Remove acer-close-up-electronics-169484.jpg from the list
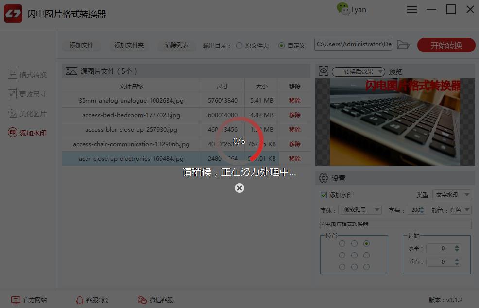Viewport: 479px width, 308px height. tap(295, 158)
